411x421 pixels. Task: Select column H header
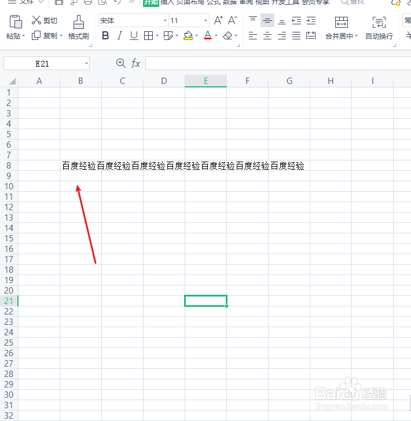click(331, 81)
